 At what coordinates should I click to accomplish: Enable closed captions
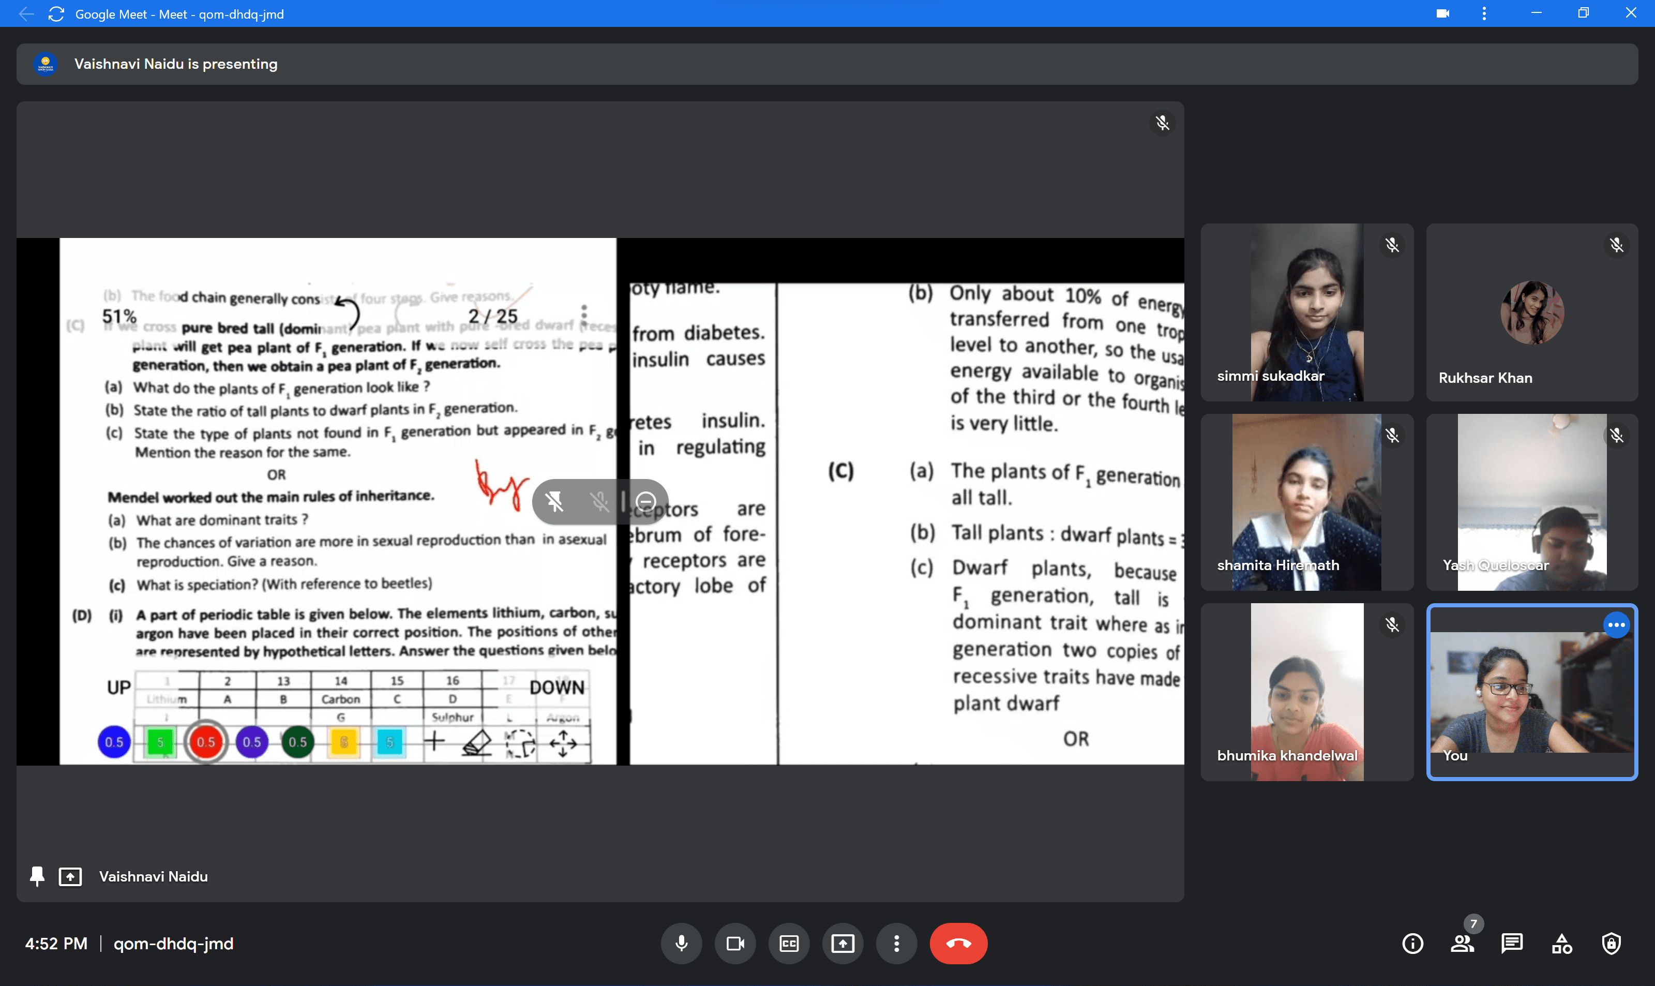788,944
